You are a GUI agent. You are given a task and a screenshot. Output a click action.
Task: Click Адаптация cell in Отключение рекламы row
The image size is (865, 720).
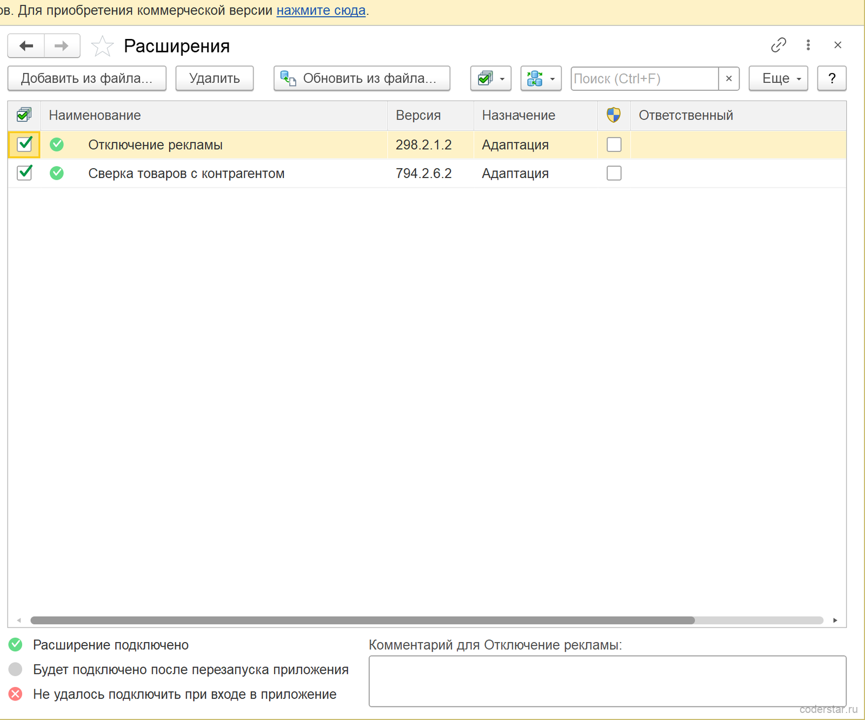[515, 145]
